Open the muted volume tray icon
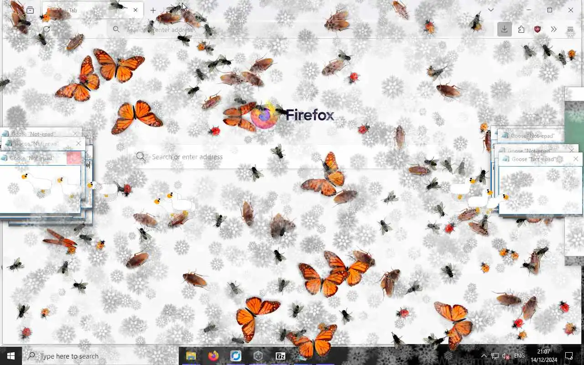This screenshot has width=584, height=365. pyautogui.click(x=506, y=356)
